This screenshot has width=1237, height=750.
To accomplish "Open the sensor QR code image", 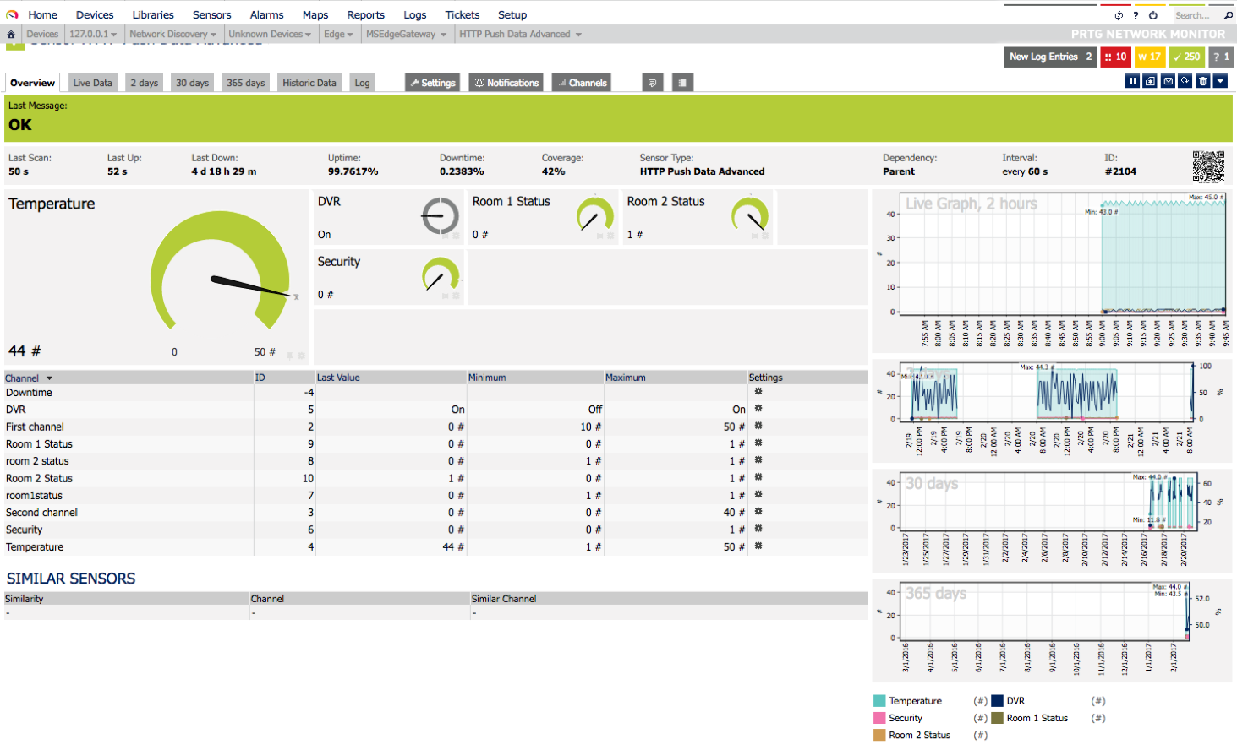I will pos(1208,166).
